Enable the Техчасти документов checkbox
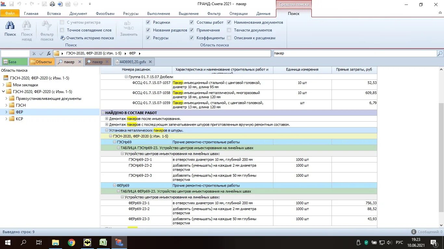 coord(229,30)
